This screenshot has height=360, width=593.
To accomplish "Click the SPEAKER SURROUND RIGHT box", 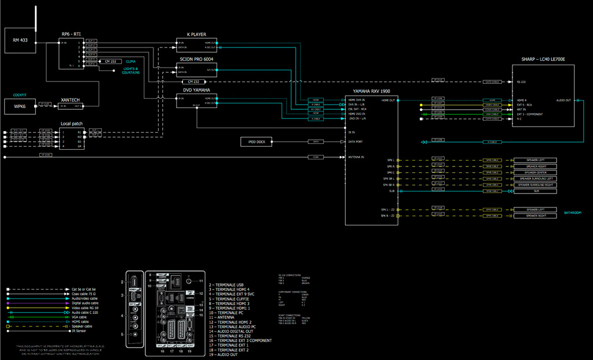I will [x=535, y=185].
